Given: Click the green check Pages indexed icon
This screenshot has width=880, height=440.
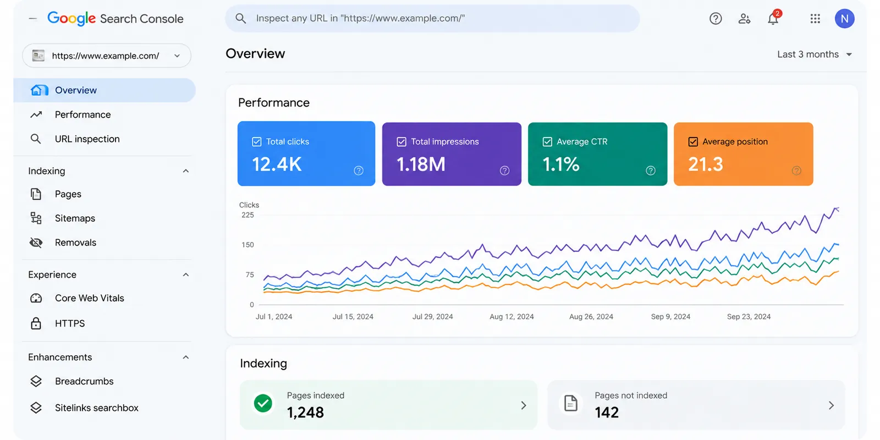Looking at the screenshot, I should coord(263,403).
